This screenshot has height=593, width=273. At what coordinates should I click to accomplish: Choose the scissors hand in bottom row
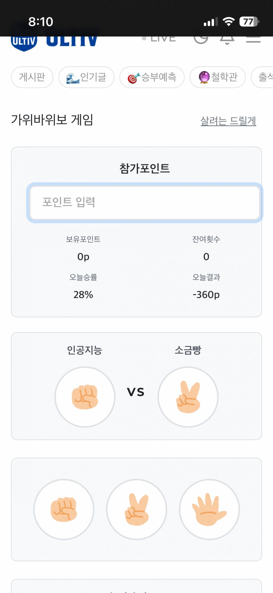click(137, 509)
